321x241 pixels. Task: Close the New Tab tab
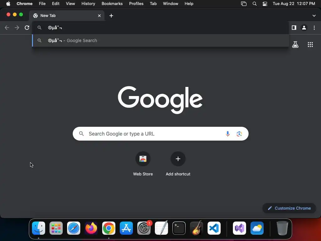pos(99,16)
